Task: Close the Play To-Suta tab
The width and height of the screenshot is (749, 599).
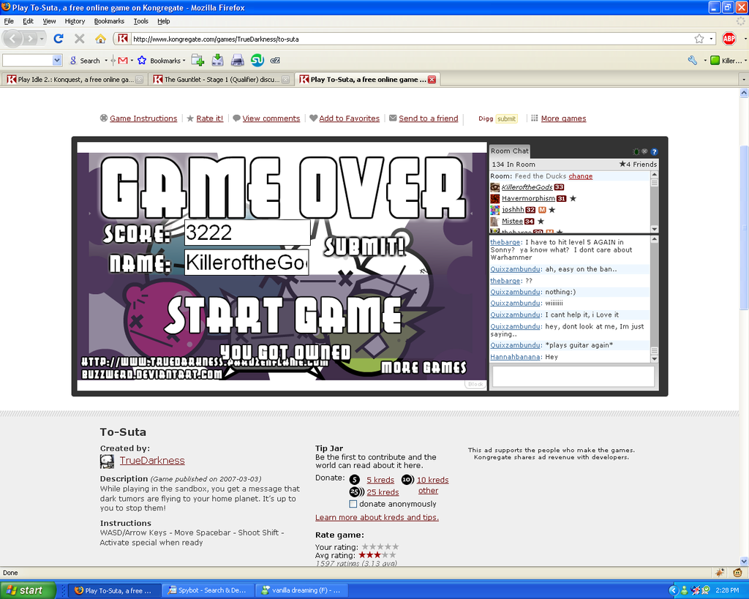Action: [x=432, y=79]
